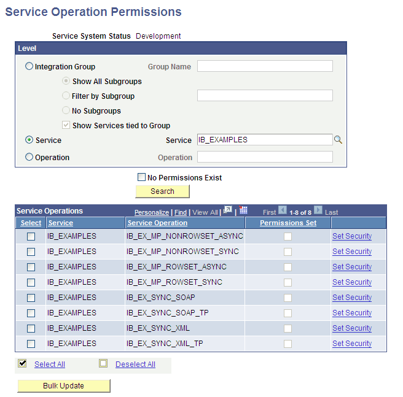
Task: Open the Find link in grid header
Action: [x=181, y=212]
